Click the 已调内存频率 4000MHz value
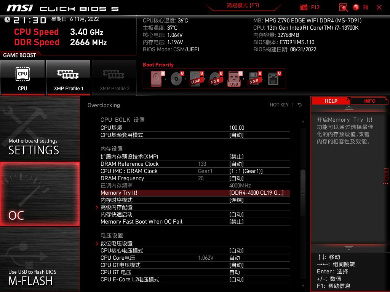390x292 pixels. click(x=240, y=186)
